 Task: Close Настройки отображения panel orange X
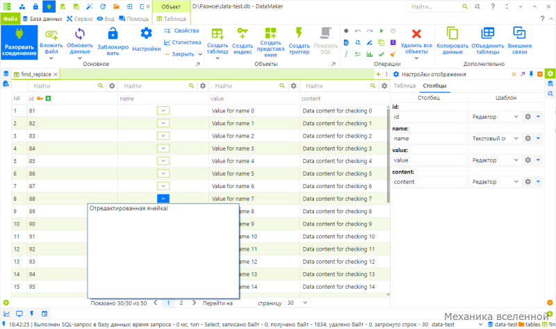click(x=514, y=74)
